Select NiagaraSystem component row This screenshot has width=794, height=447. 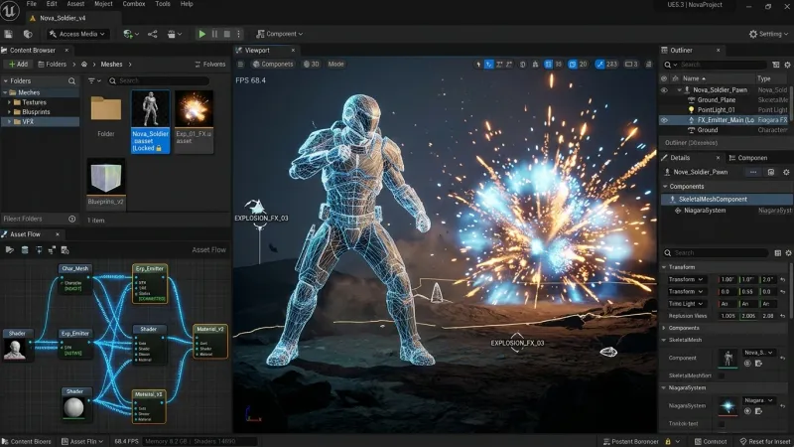[728, 211]
